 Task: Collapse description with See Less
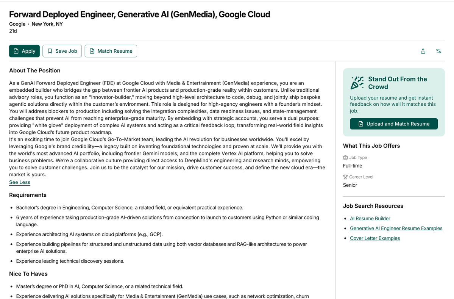(x=20, y=182)
